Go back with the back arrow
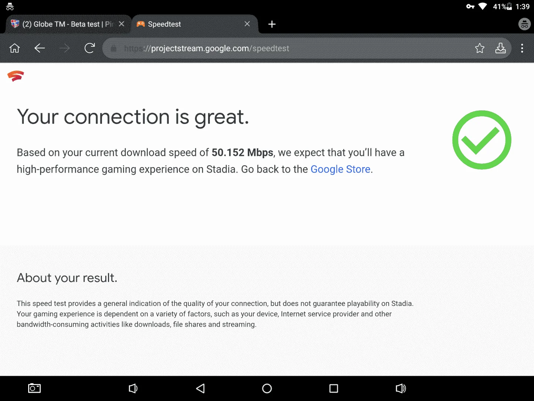 (39, 48)
